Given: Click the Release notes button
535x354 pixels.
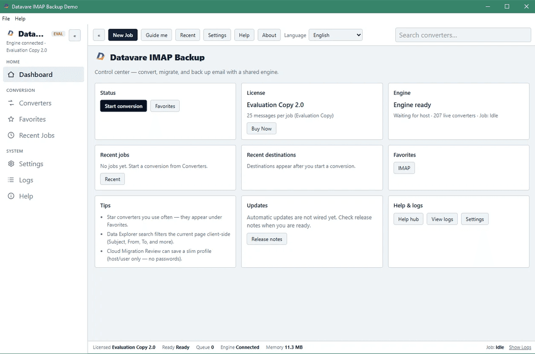Looking at the screenshot, I should click(267, 239).
